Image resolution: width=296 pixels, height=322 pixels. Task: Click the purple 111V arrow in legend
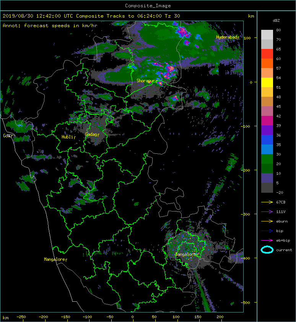pyautogui.click(x=267, y=212)
